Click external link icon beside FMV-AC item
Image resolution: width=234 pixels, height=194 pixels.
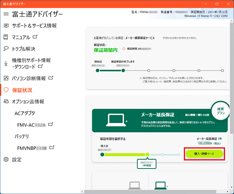51,124
